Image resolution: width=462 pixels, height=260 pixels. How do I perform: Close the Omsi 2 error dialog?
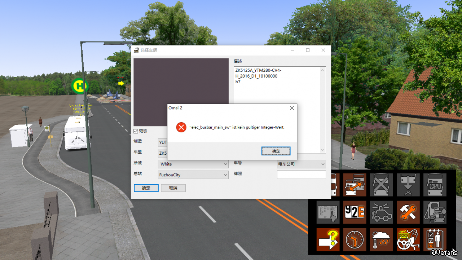[292, 108]
